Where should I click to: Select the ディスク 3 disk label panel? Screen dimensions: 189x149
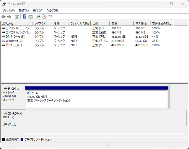click(13, 97)
